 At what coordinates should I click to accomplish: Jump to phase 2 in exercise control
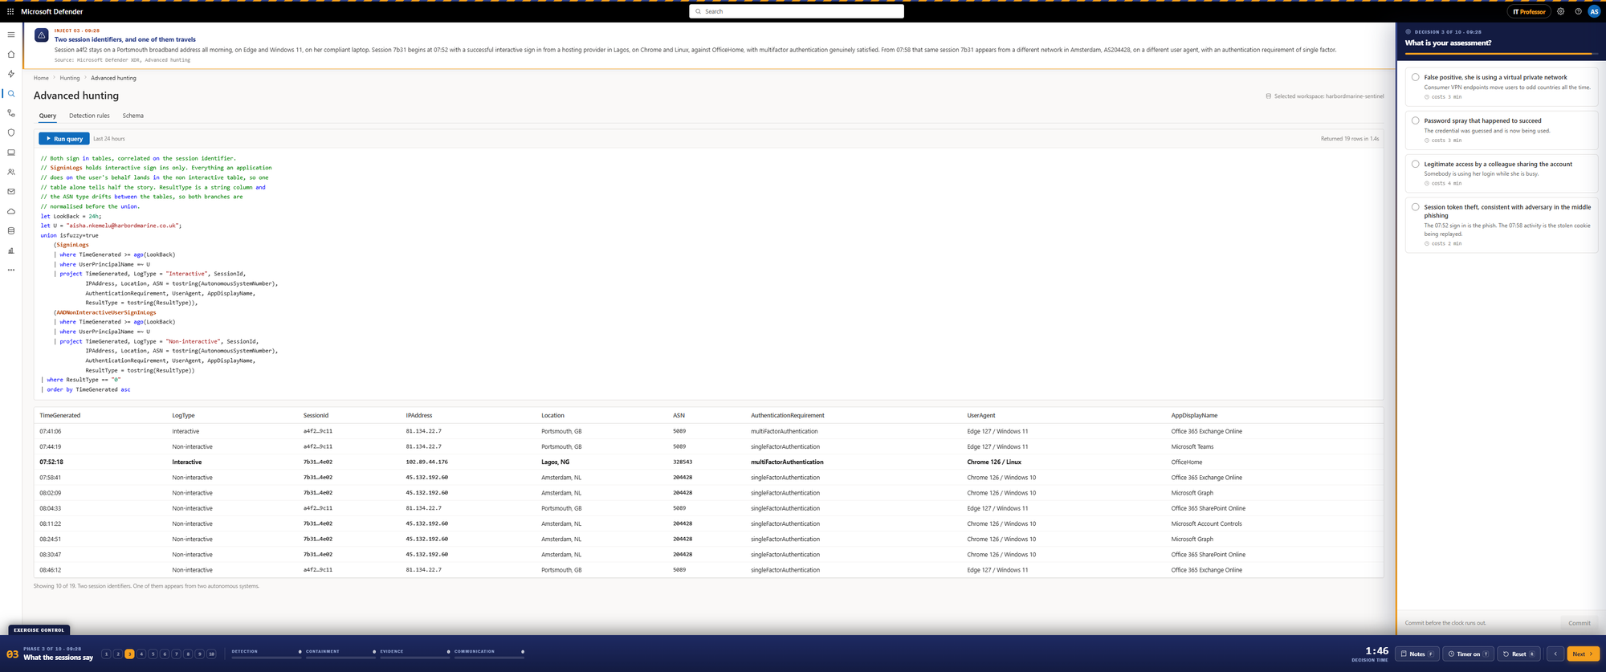click(x=118, y=654)
